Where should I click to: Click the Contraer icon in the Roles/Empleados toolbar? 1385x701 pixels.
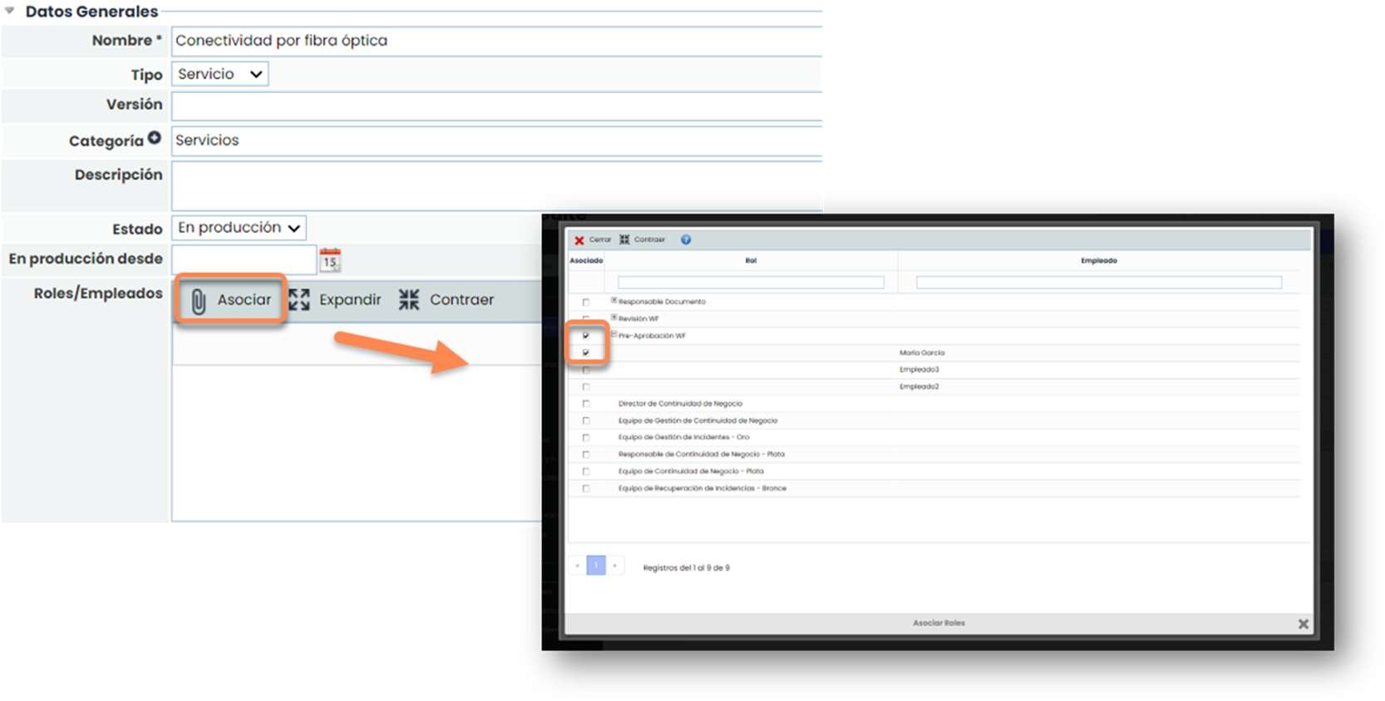click(409, 300)
